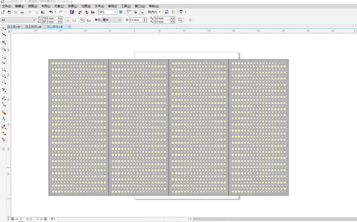Switch page to portrait orientation
This screenshot has height=222, width=357.
68,20
